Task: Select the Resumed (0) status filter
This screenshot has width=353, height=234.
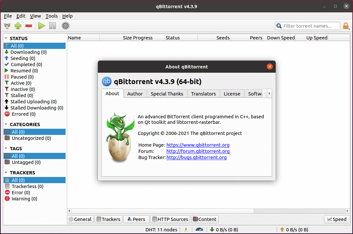Action: pyautogui.click(x=35, y=71)
